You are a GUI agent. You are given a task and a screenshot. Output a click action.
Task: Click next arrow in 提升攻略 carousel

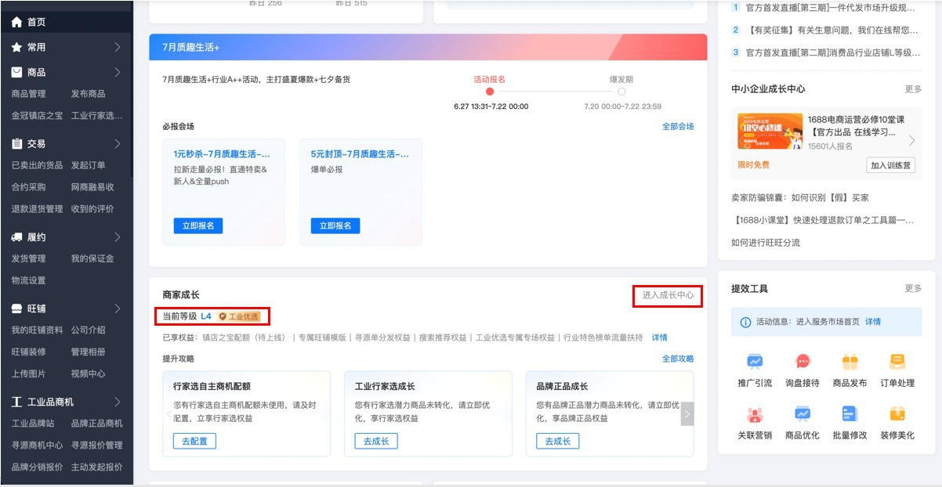(687, 414)
